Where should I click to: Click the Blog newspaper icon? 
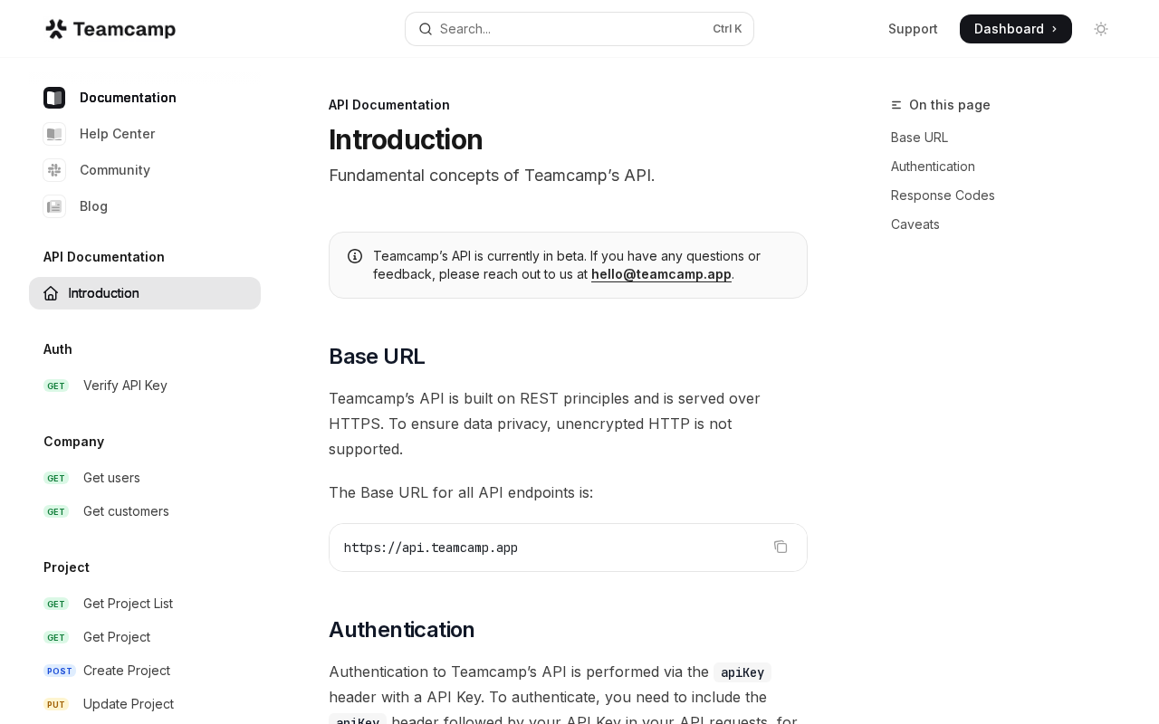pyautogui.click(x=54, y=206)
